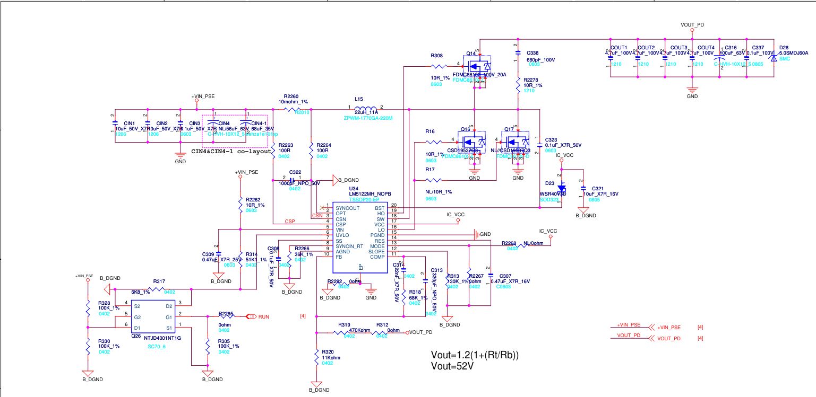Click the 'COMP' pin label on U34
Image resolution: width=816 pixels, height=397 pixels.
click(377, 257)
